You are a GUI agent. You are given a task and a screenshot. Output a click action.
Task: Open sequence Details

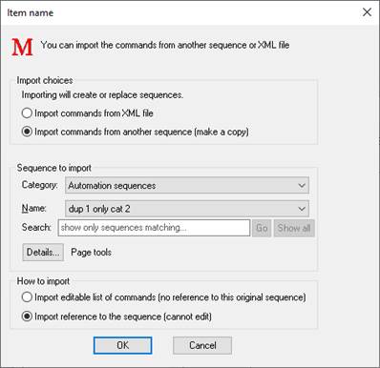click(43, 253)
